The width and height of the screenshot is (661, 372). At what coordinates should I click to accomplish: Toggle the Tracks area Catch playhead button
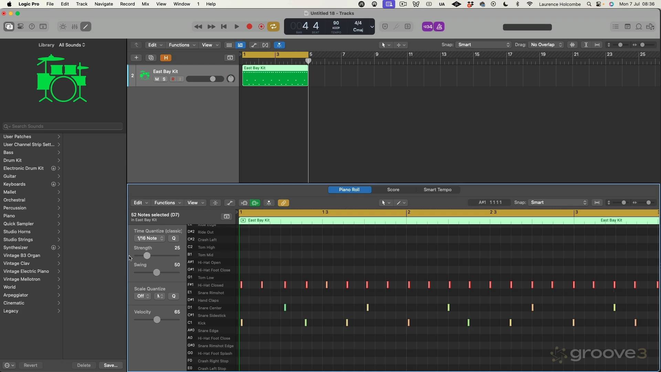click(280, 45)
